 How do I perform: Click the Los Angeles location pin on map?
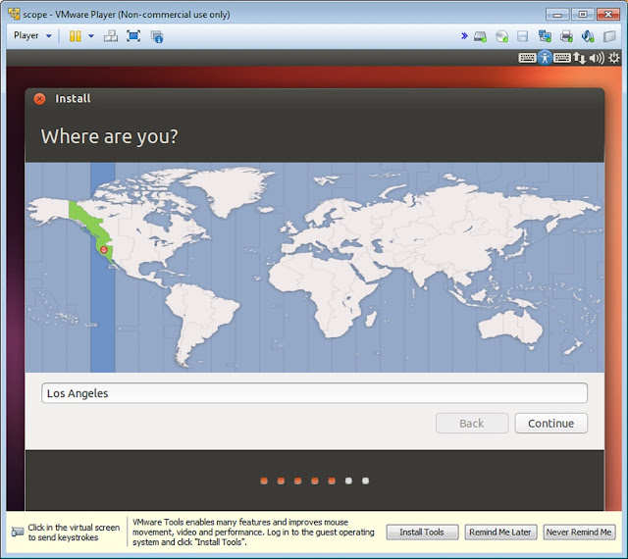tap(104, 250)
